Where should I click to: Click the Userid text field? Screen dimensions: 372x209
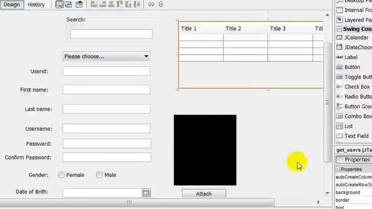tap(106, 71)
